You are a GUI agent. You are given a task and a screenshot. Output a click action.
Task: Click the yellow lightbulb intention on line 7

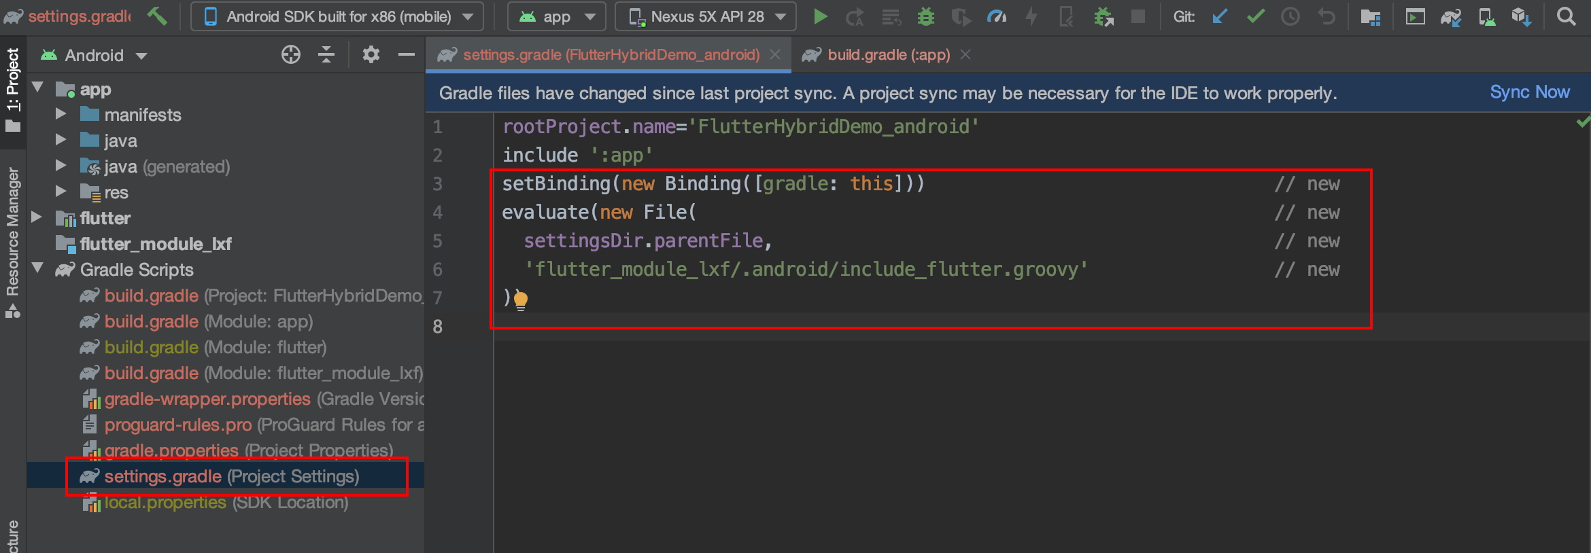[521, 299]
